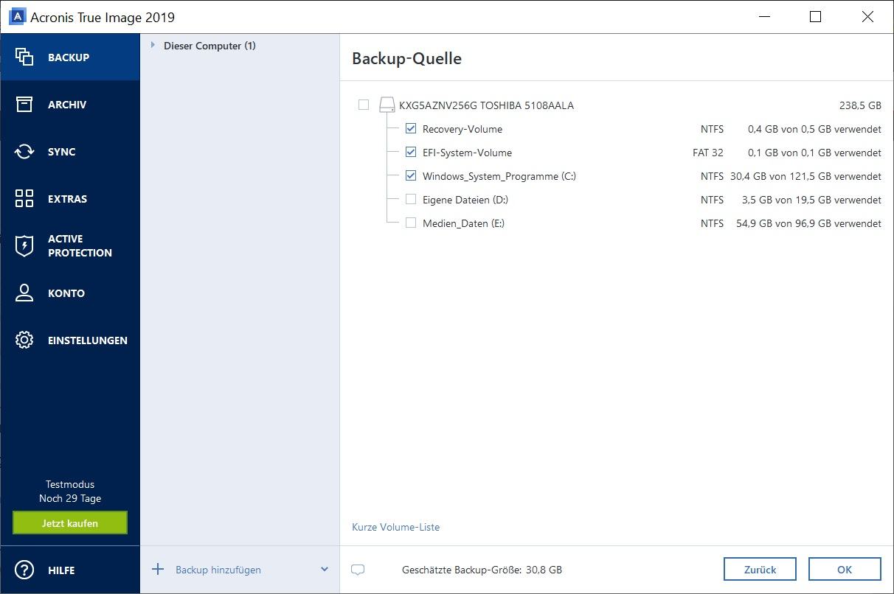Open the HILFE section
The width and height of the screenshot is (894, 594).
click(x=70, y=570)
